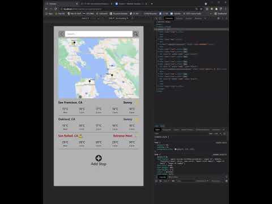272x204 pixels.
Task: Activate the DevTools inspect element icon
Action: pos(156,18)
